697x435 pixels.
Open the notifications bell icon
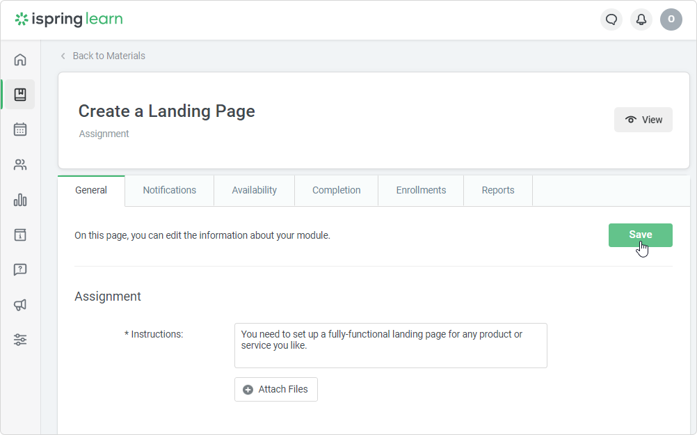click(641, 19)
